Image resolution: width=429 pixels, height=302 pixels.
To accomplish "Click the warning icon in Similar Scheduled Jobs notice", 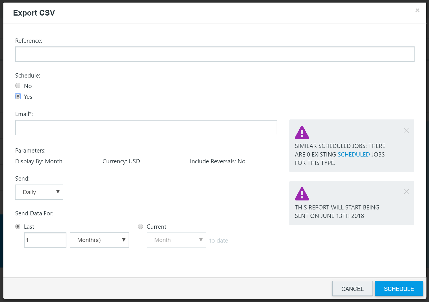I will click(302, 132).
